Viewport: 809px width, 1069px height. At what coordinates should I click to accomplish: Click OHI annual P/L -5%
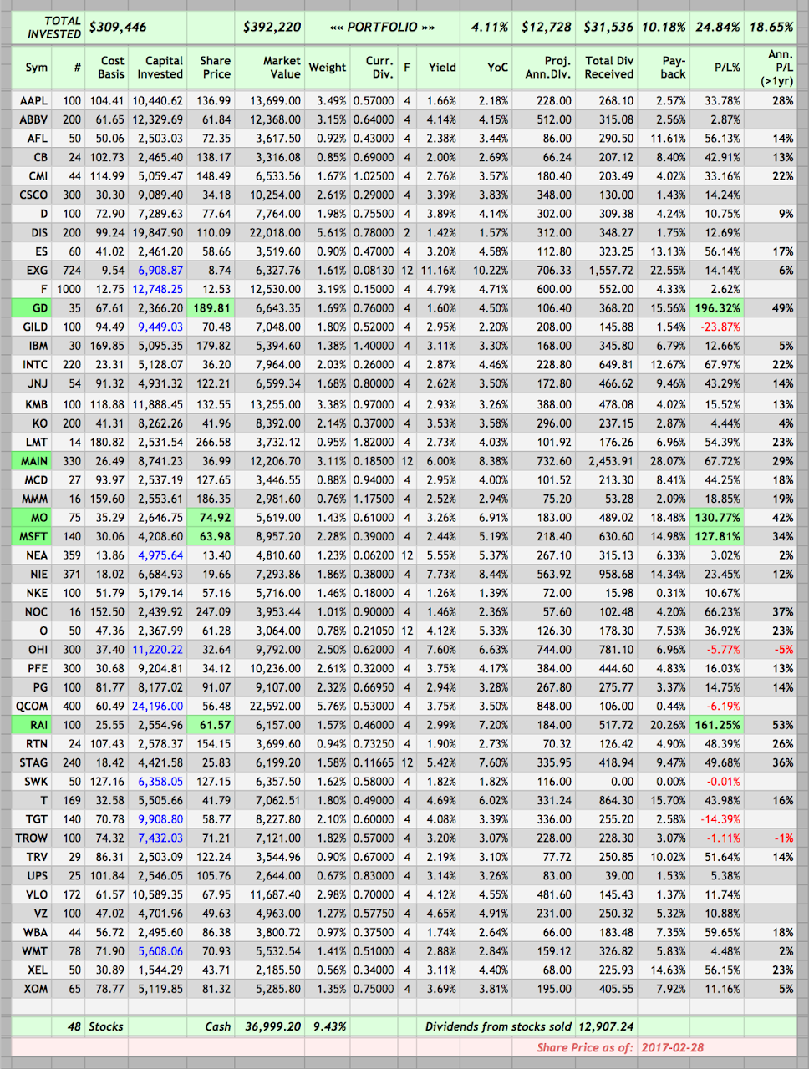(783, 649)
